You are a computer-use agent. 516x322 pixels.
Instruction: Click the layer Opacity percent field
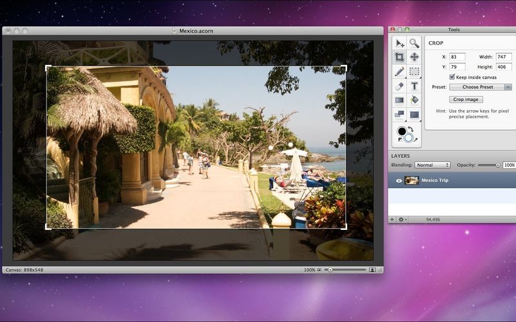(x=509, y=165)
